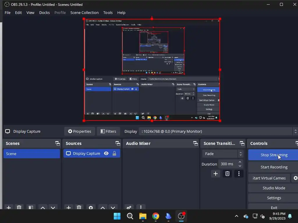Open Filters for Display Capture source
Image resolution: width=298 pixels, height=223 pixels.
click(108, 131)
